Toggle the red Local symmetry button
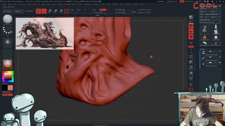This screenshot has height=126, width=225. tap(191, 37)
